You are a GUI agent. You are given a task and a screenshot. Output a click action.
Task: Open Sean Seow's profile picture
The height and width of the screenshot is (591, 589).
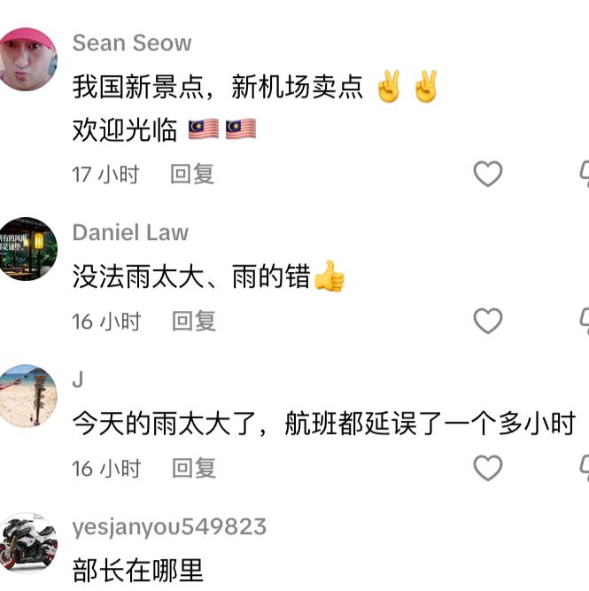[x=27, y=58]
